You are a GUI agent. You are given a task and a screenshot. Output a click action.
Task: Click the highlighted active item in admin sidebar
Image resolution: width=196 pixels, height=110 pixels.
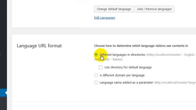pos(3,93)
